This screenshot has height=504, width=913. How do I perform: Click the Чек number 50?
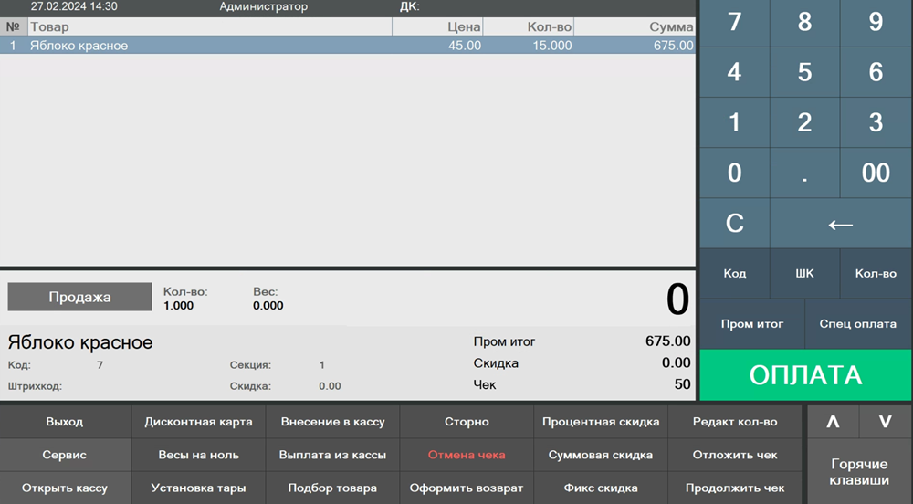(682, 384)
